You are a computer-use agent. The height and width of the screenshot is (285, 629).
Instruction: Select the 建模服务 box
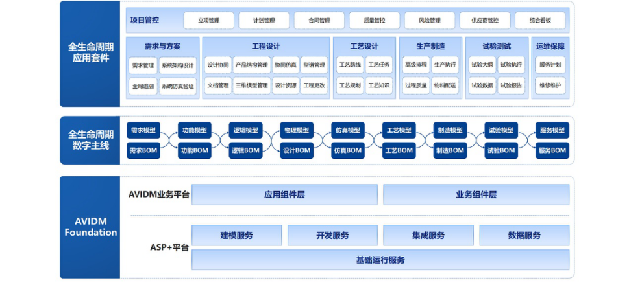(x=236, y=235)
